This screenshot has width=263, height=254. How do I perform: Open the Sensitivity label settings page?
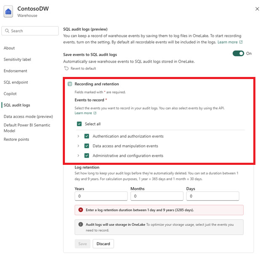coord(17,59)
